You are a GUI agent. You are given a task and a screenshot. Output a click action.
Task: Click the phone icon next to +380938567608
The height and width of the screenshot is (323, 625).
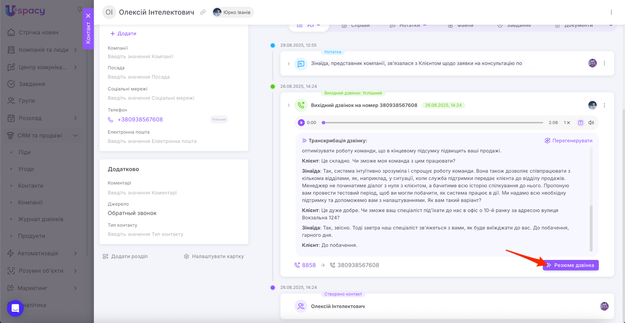click(x=110, y=119)
